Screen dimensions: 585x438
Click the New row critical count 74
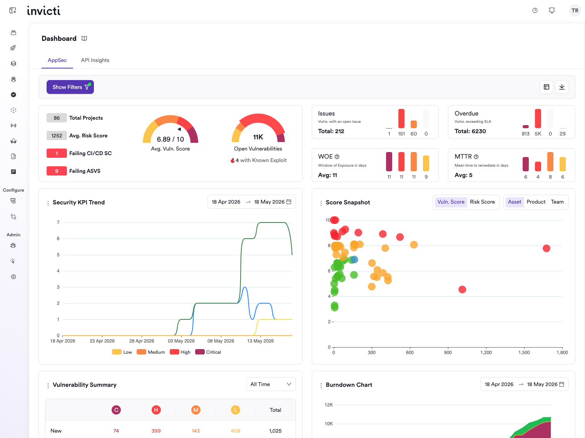[x=116, y=431]
